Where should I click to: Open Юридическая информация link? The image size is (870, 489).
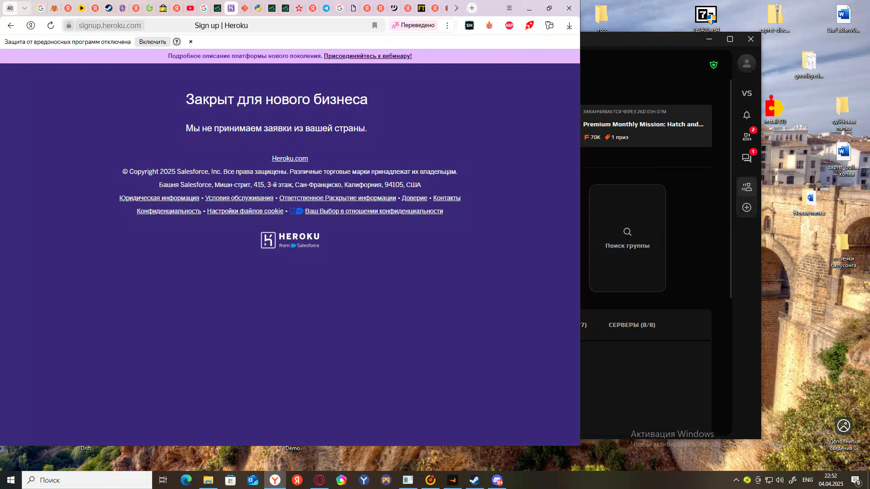159,198
